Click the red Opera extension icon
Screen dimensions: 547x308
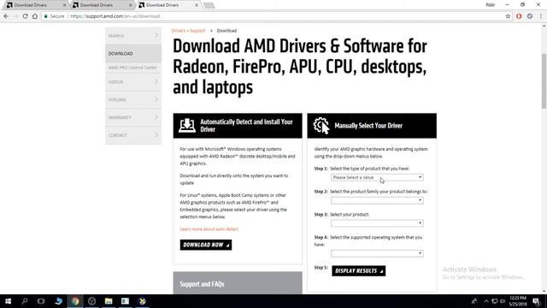[519, 16]
